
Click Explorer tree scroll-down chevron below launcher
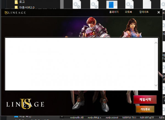62,116
